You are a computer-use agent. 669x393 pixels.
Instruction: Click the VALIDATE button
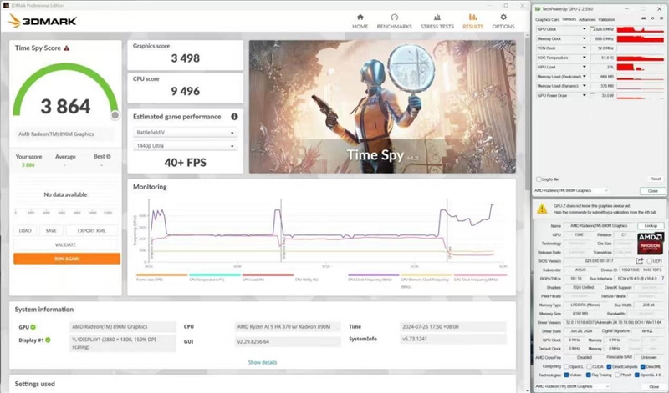66,244
